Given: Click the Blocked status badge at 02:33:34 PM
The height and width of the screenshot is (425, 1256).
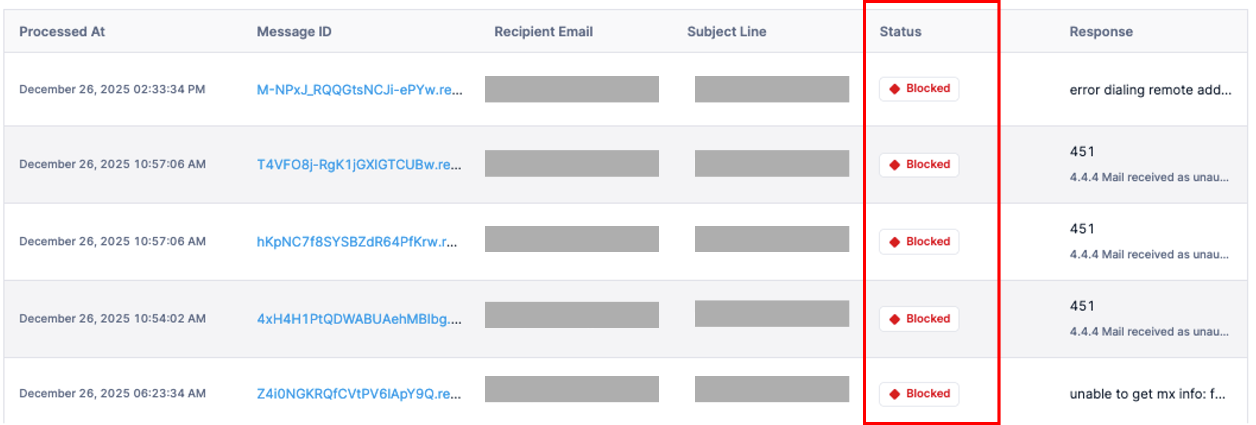Looking at the screenshot, I should (x=919, y=89).
